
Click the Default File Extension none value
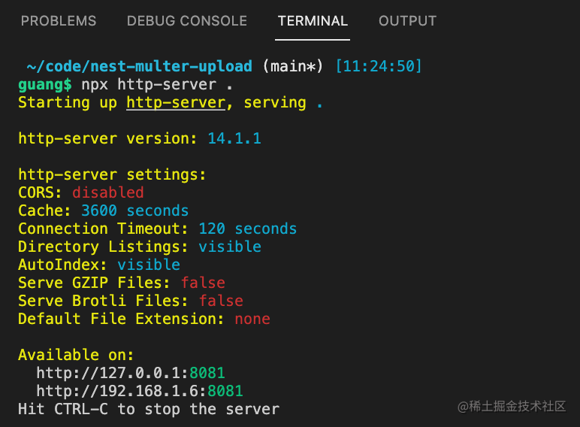(x=252, y=319)
